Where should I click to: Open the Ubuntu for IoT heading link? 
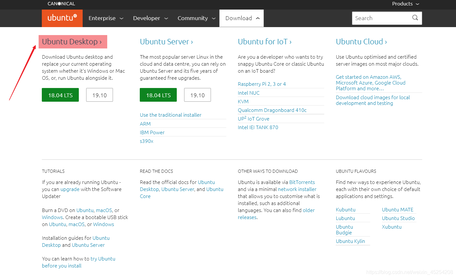(265, 42)
